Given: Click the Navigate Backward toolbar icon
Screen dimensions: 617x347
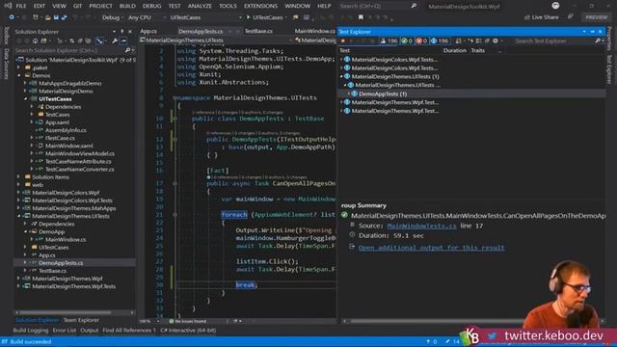Looking at the screenshot, I should pyautogui.click(x=12, y=17).
